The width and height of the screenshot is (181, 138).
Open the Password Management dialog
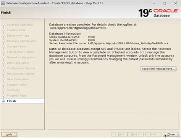point(158,69)
